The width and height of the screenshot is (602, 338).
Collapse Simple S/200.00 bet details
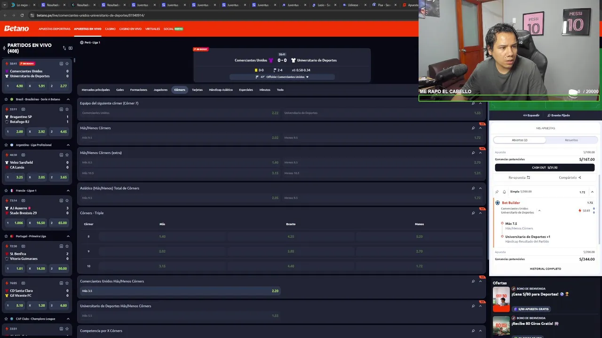point(592,192)
